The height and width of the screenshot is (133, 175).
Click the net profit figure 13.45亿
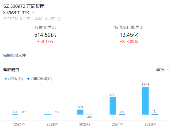[129, 35]
